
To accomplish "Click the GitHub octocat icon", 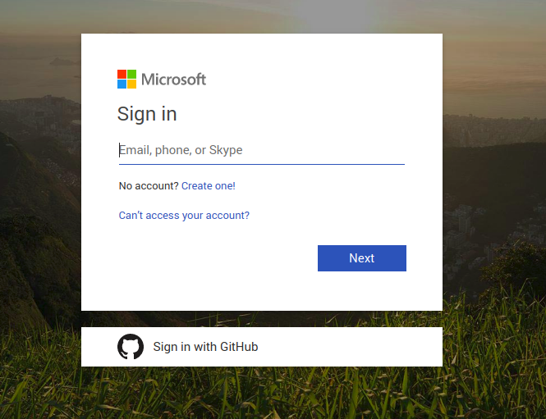I will pyautogui.click(x=131, y=347).
